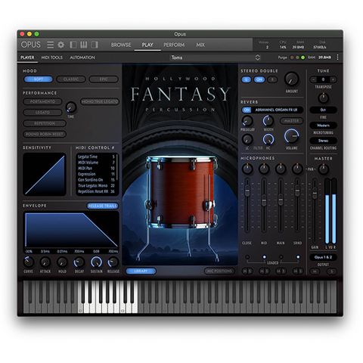Select the Soft mood
This screenshot has height=363, width=363.
pyautogui.click(x=39, y=79)
